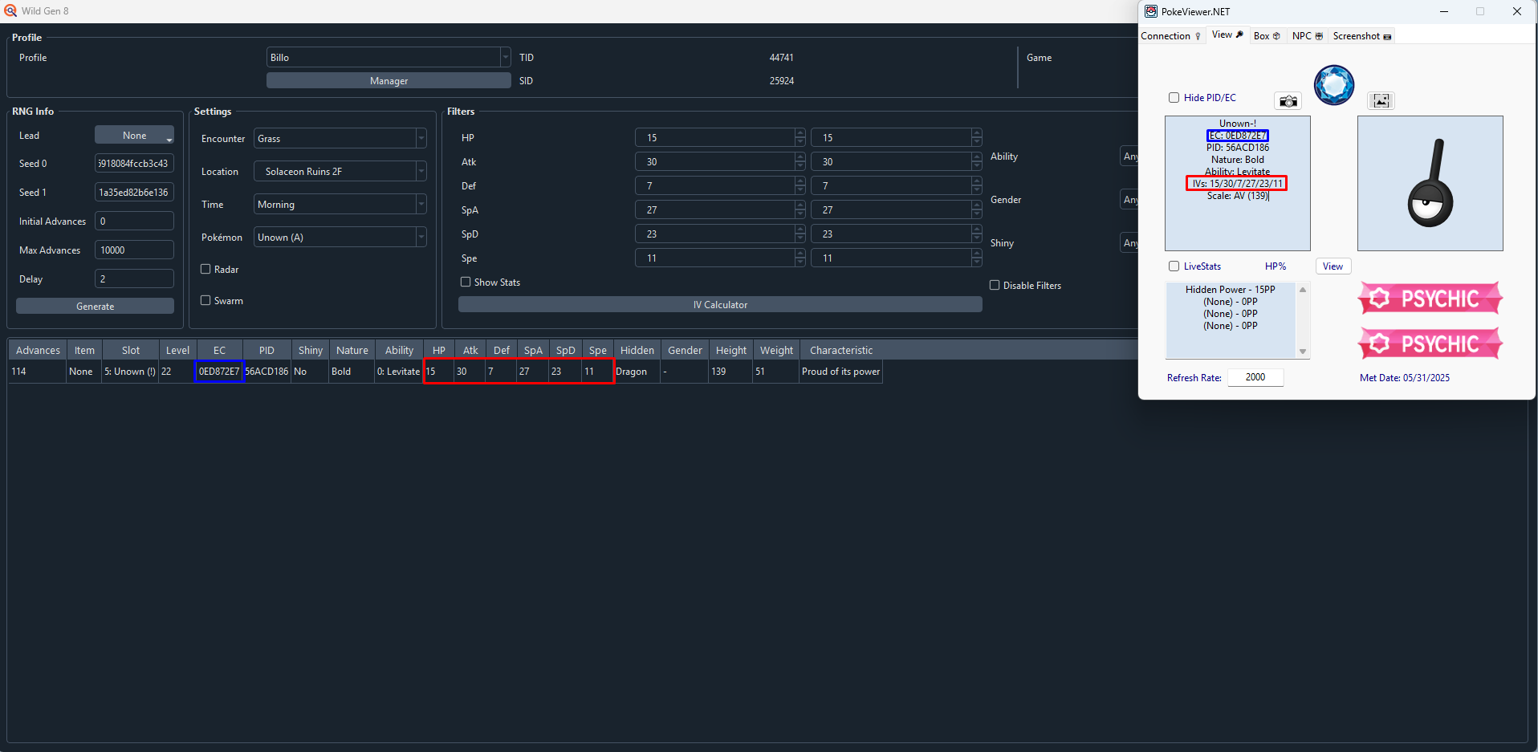Click the Dragon hidden power cell
This screenshot has height=752, width=1538.
637,372
